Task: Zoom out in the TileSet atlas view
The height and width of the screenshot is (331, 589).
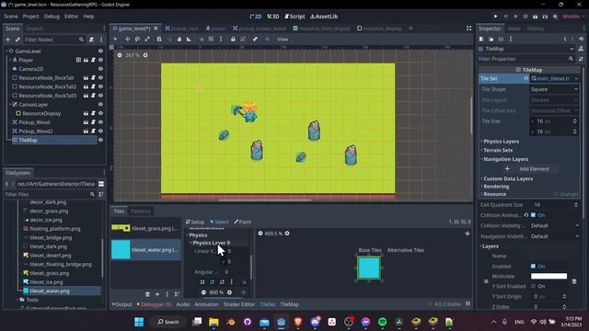Action: click(260, 234)
